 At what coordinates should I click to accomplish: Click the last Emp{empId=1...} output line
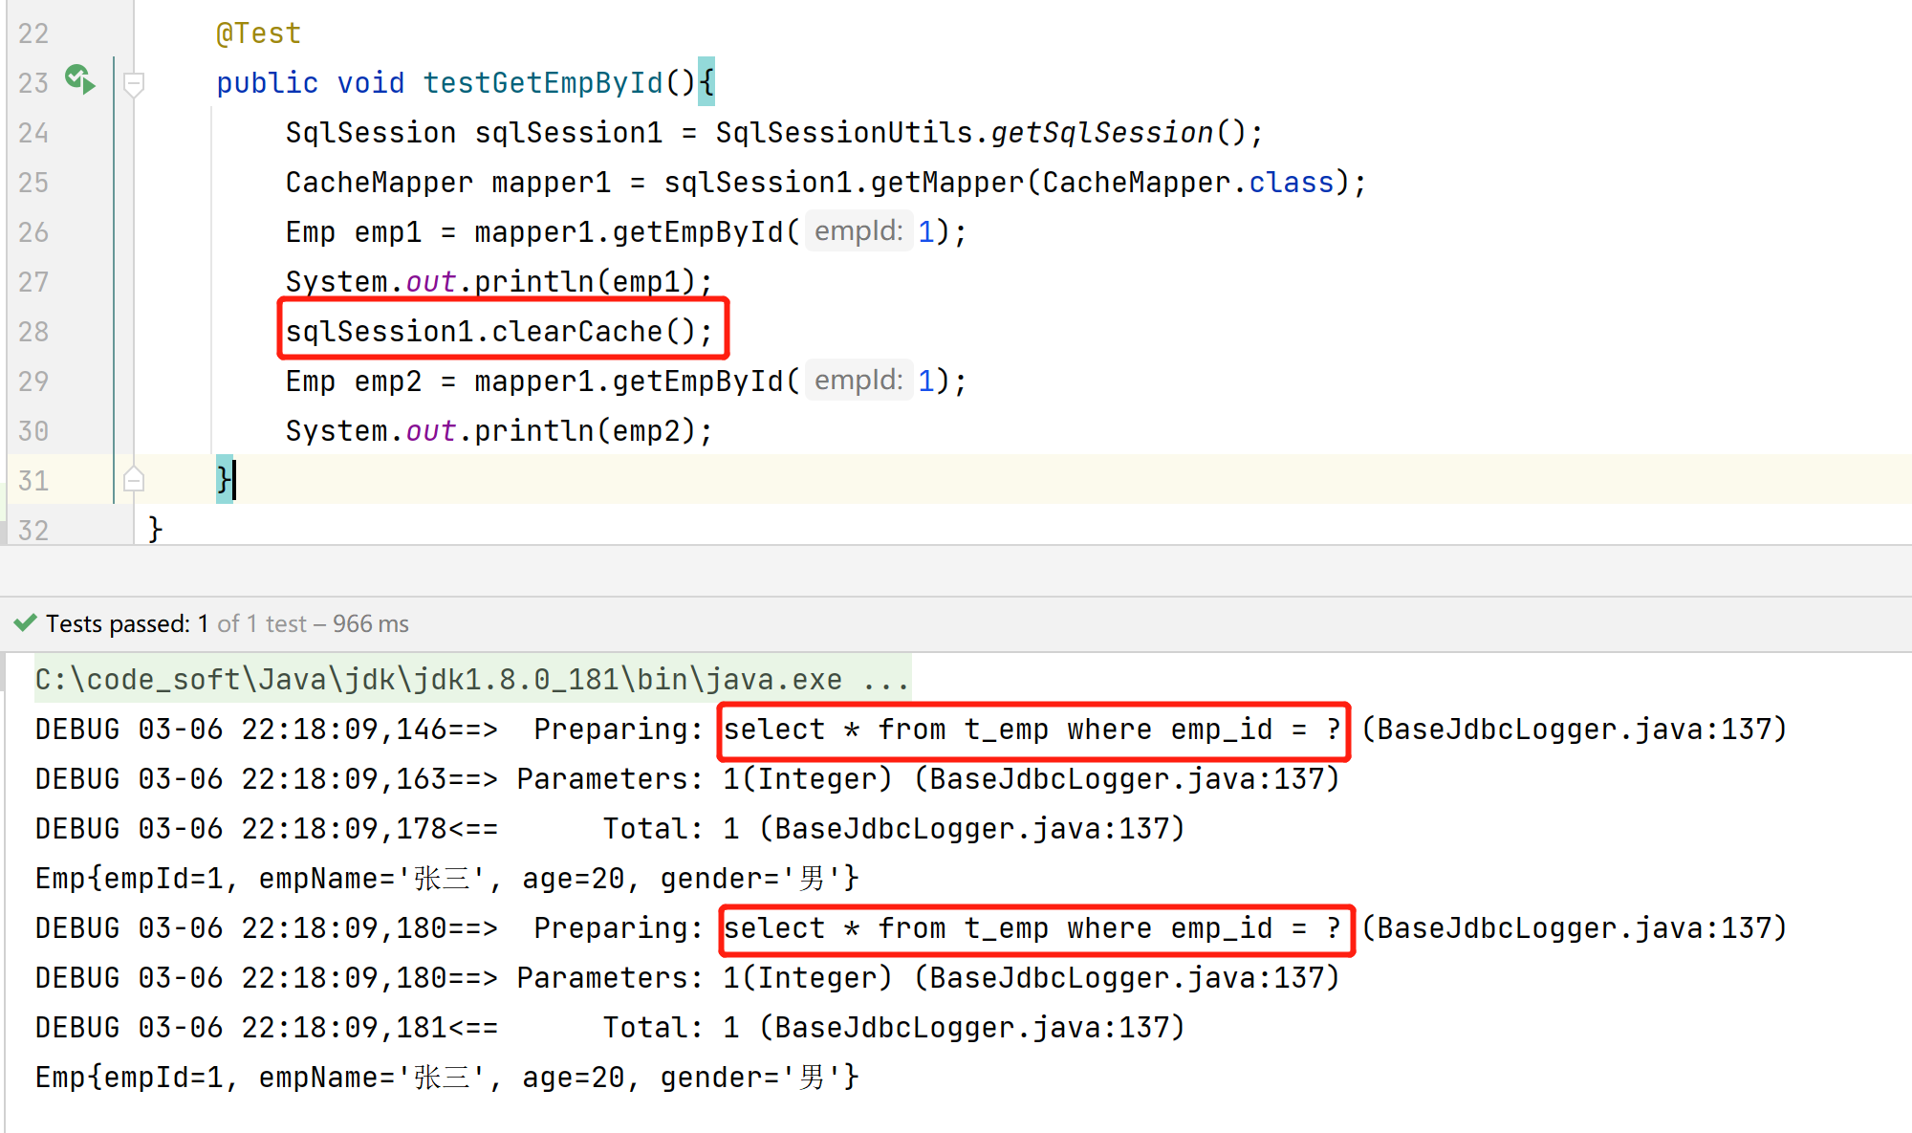click(x=446, y=1078)
